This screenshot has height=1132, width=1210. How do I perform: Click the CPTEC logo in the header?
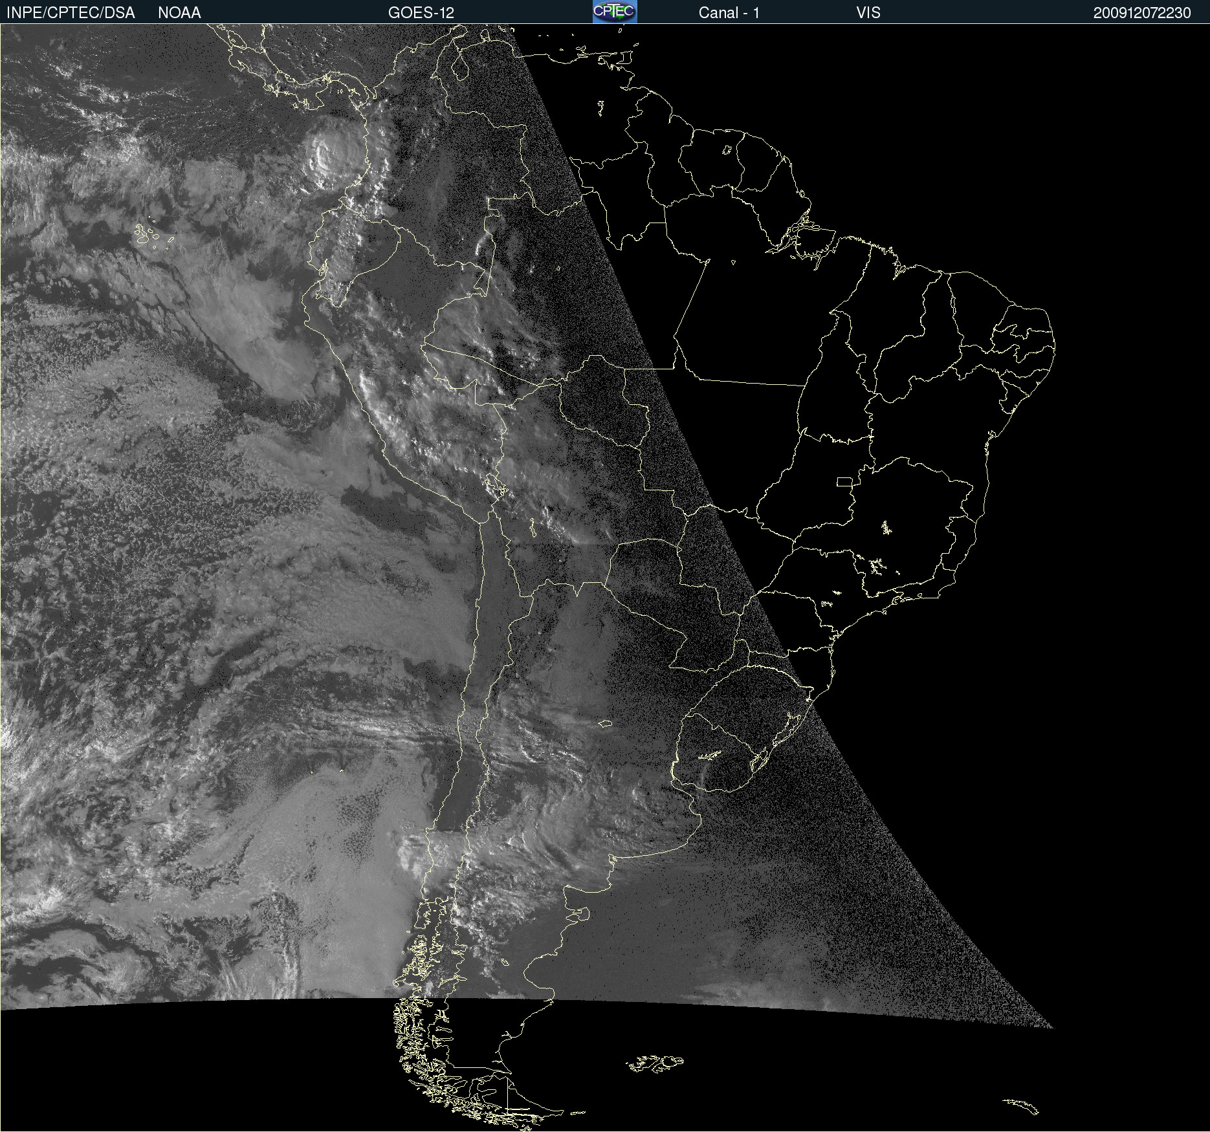pos(615,12)
